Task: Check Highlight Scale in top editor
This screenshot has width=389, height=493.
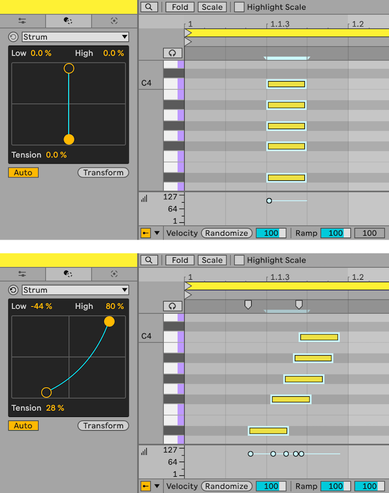Action: [239, 7]
